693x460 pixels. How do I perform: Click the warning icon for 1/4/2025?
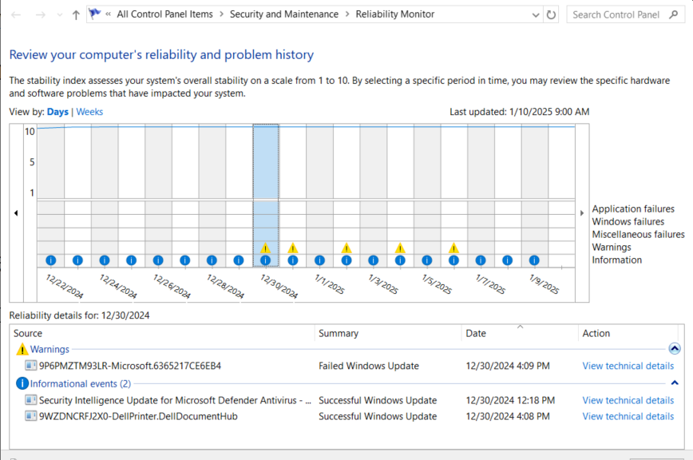(x=400, y=248)
